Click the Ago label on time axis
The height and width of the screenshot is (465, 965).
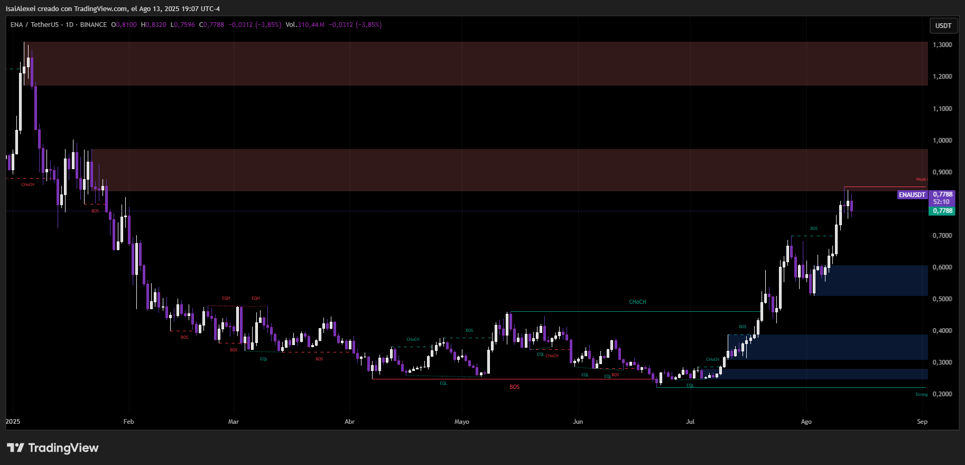(806, 422)
